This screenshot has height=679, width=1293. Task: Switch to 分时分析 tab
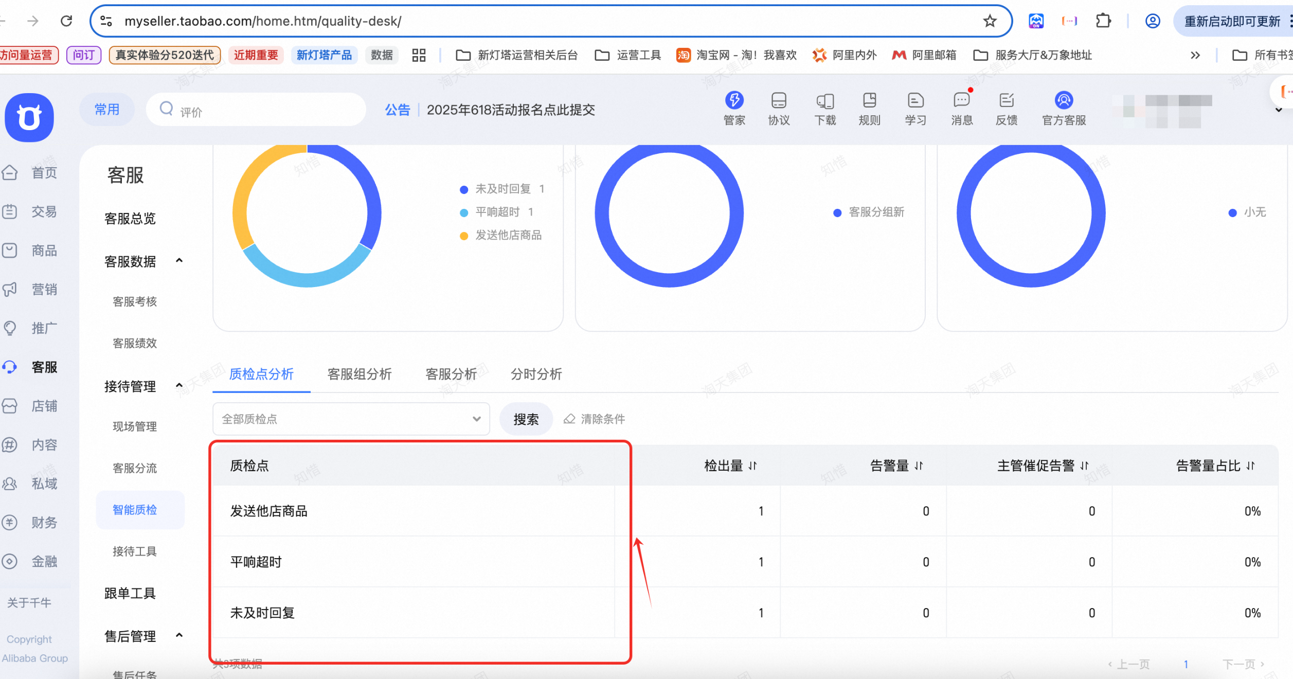tap(536, 374)
